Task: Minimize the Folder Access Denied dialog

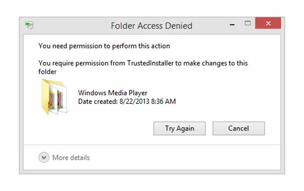Action: (x=232, y=25)
